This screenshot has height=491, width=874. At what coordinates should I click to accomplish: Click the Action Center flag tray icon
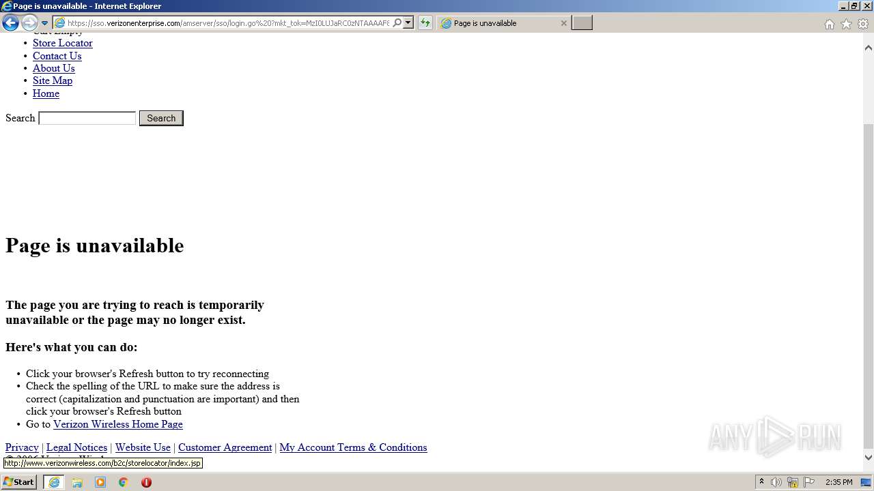(x=809, y=482)
